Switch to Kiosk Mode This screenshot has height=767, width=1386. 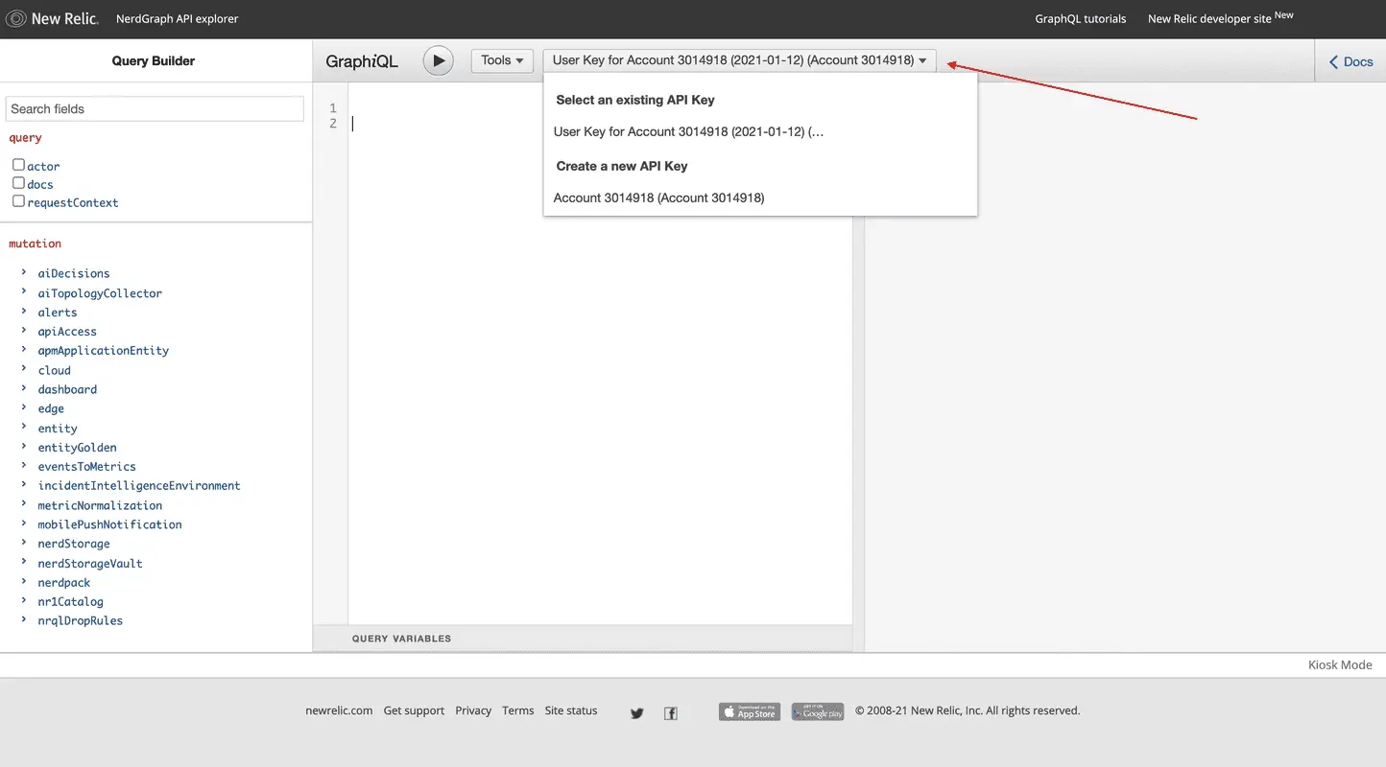1339,664
